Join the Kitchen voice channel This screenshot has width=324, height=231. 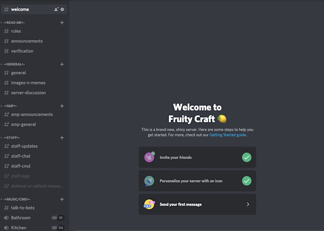34,228
